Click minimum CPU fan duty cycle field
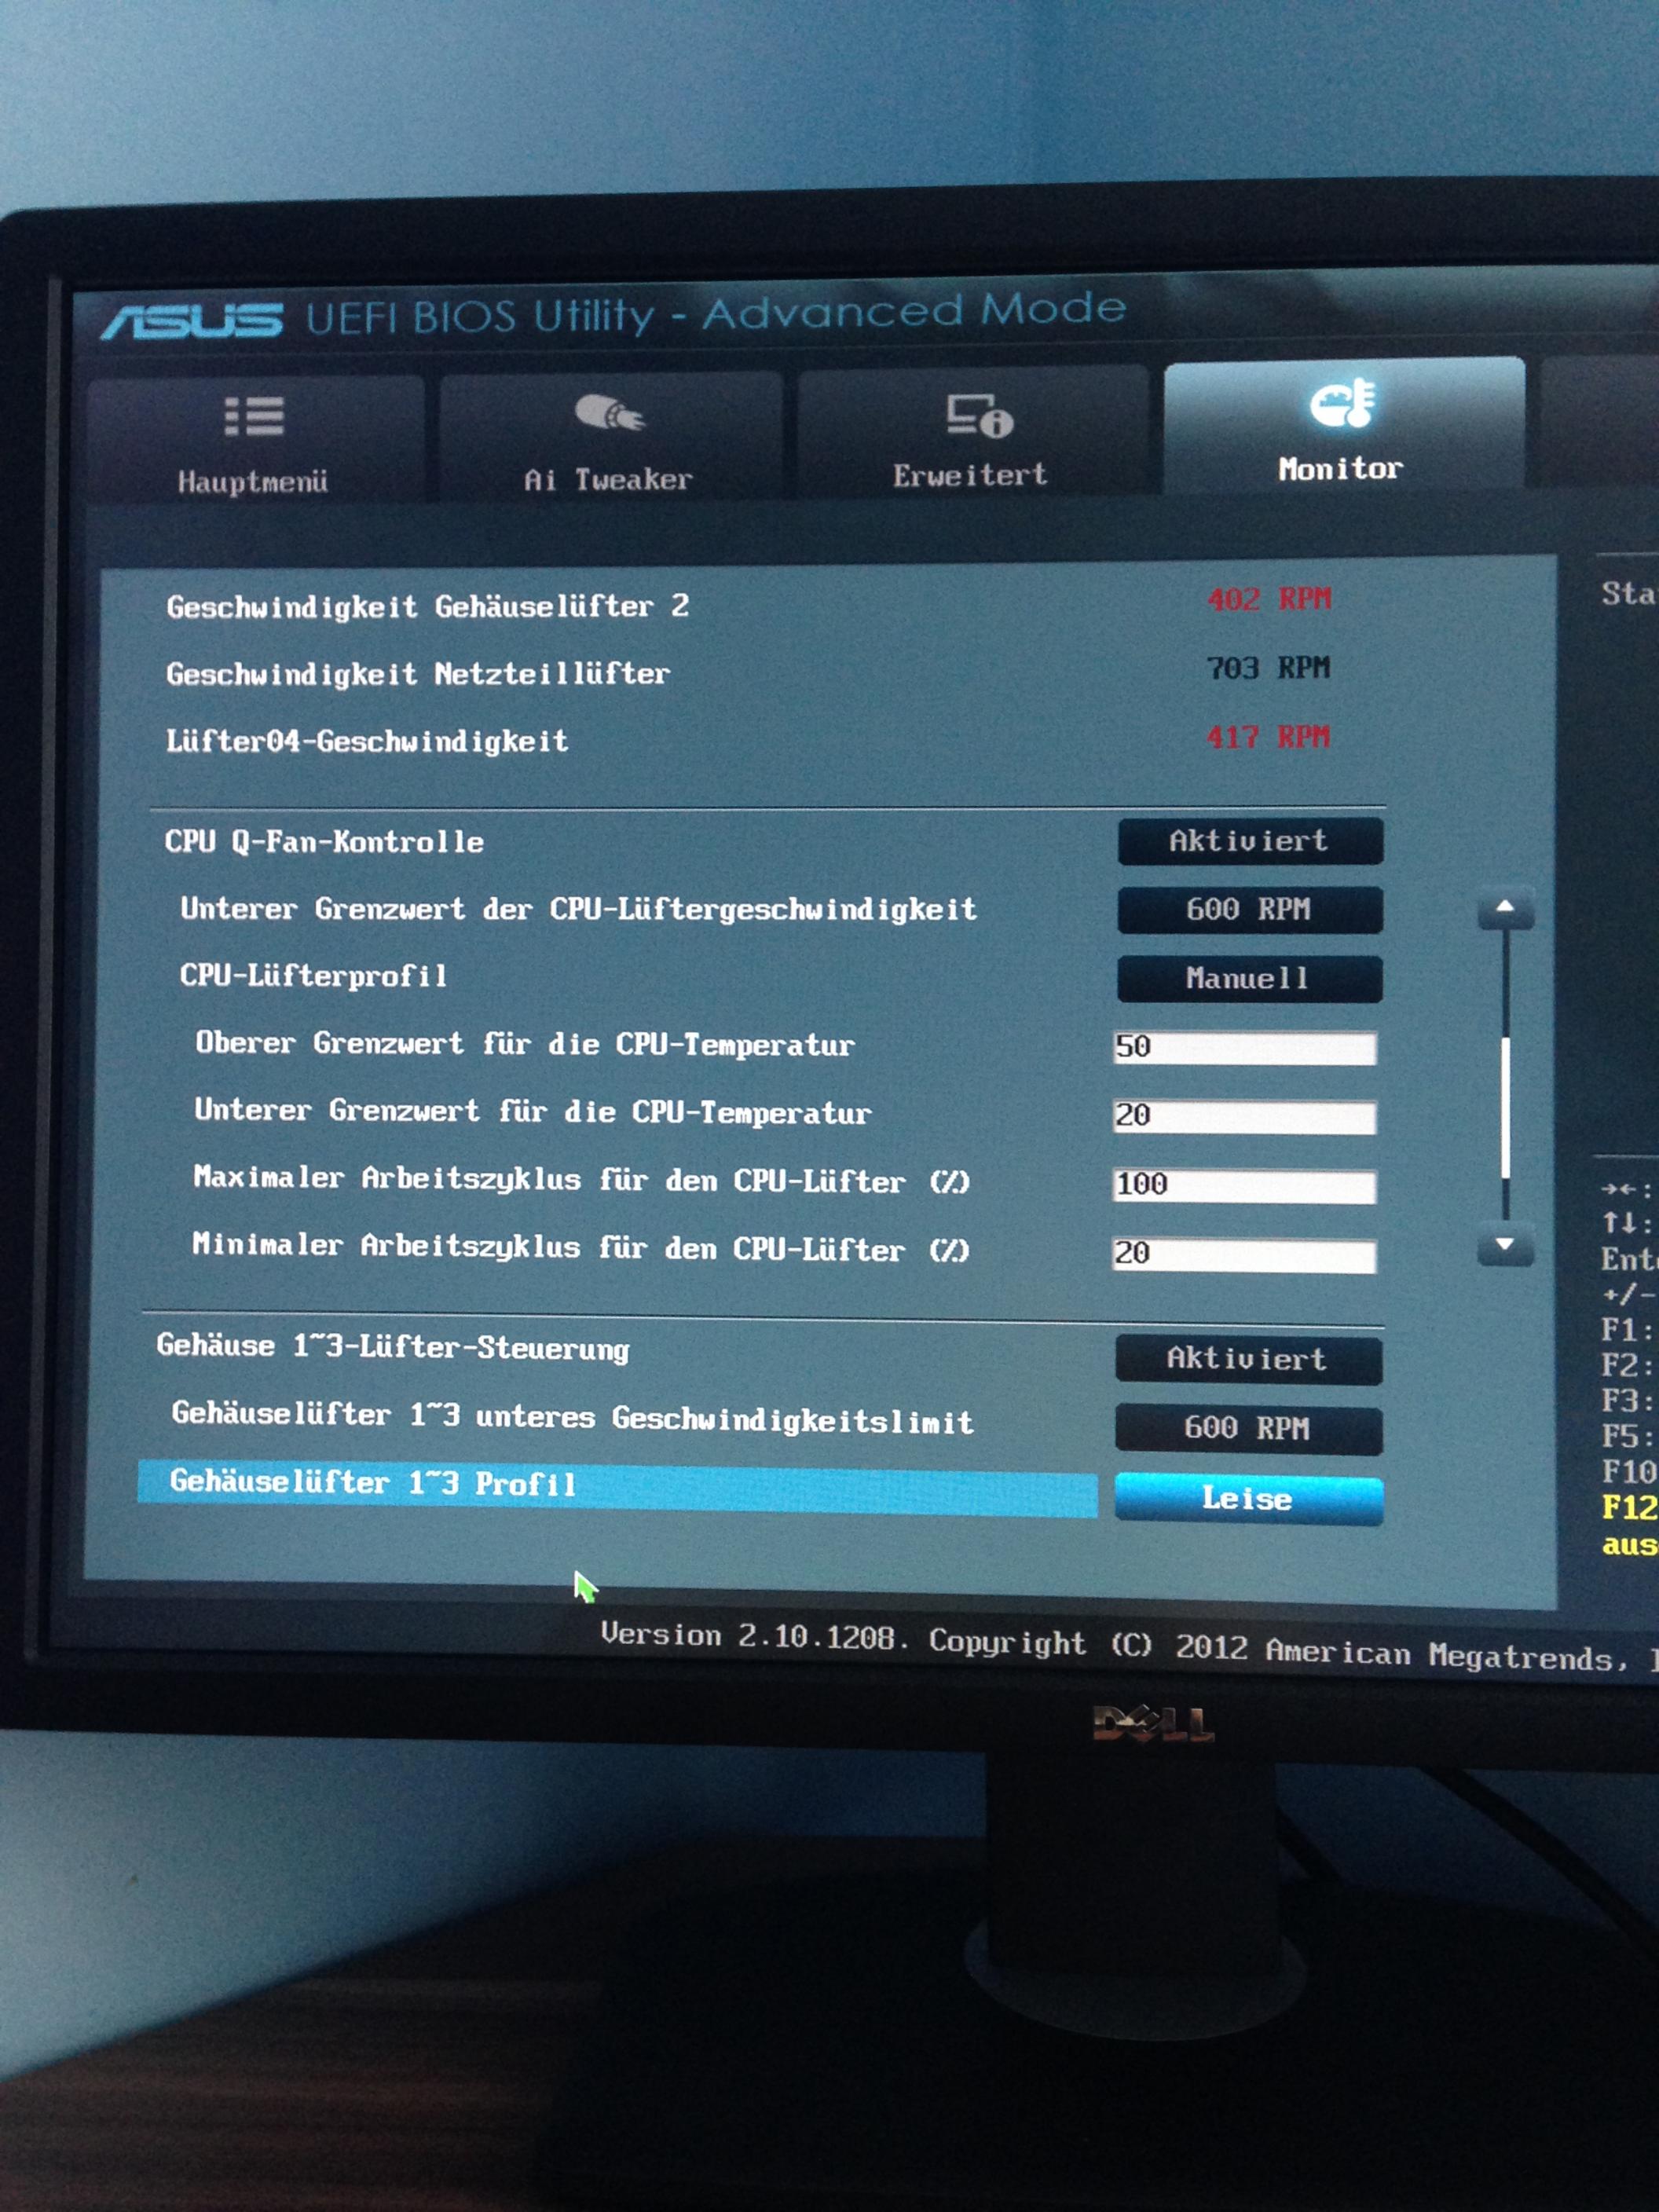 click(x=1244, y=1255)
